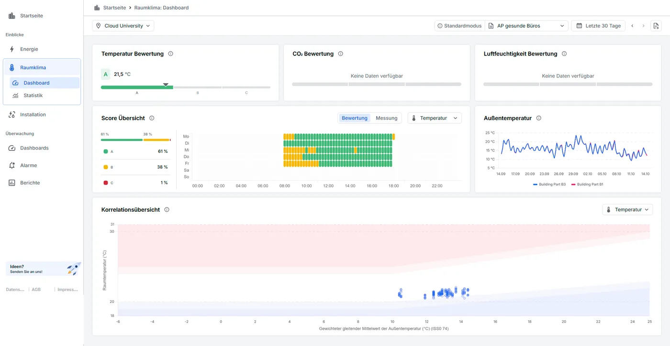Click the bell icon for Alarme
The width and height of the screenshot is (670, 346).
[12, 165]
